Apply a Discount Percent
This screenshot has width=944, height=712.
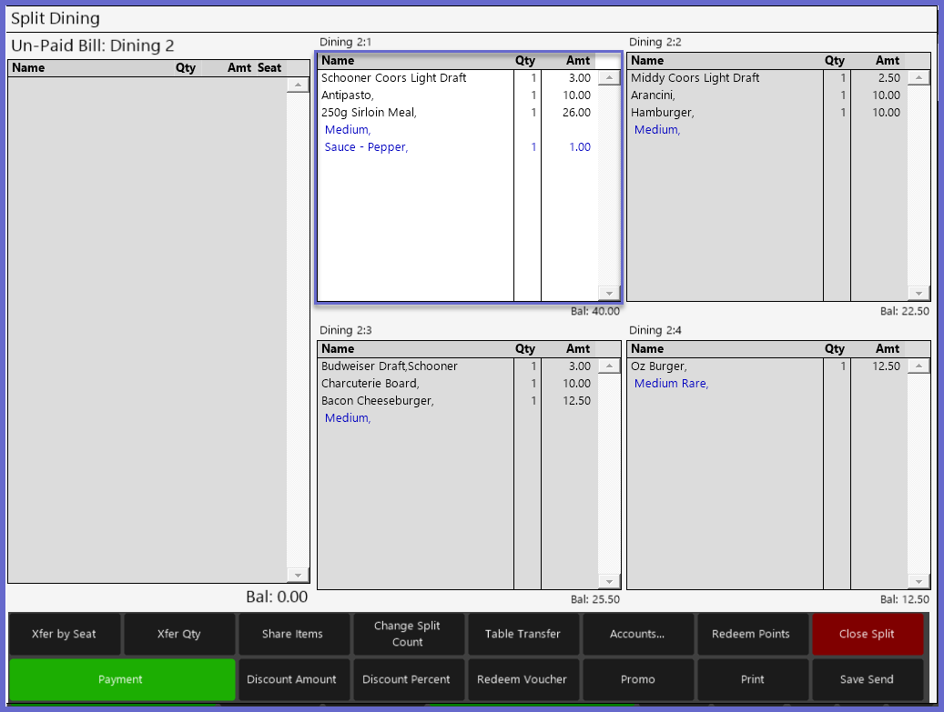tap(407, 679)
